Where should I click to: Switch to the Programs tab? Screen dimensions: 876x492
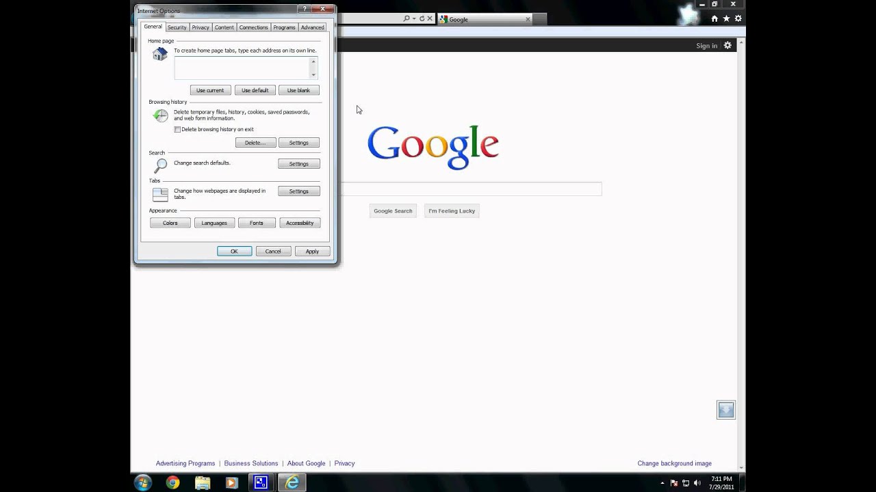[284, 27]
